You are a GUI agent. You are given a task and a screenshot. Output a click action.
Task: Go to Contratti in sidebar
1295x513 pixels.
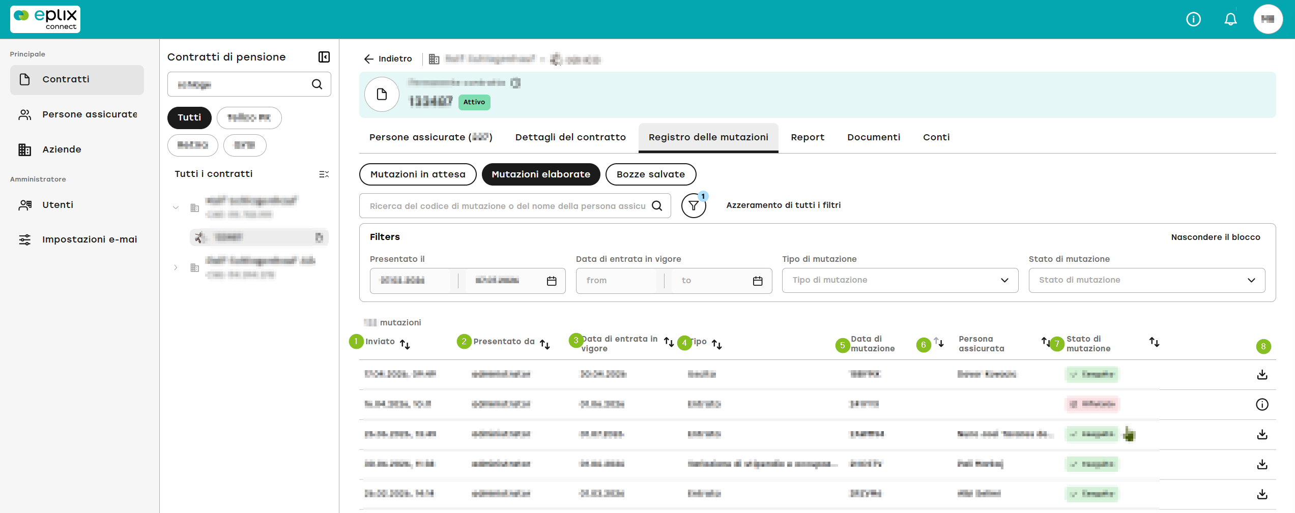(77, 79)
